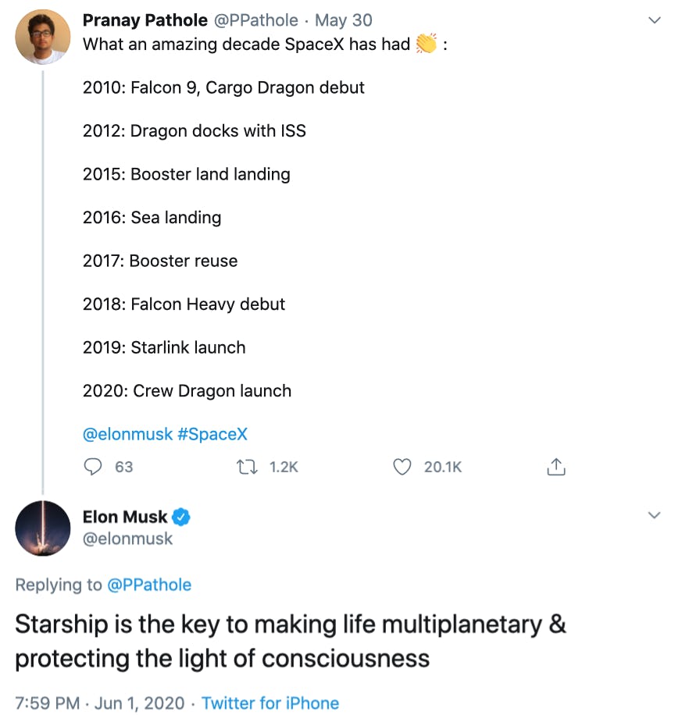The height and width of the screenshot is (715, 675).
Task: Expand the options chevron on Pranay's tweet
Action: click(655, 21)
